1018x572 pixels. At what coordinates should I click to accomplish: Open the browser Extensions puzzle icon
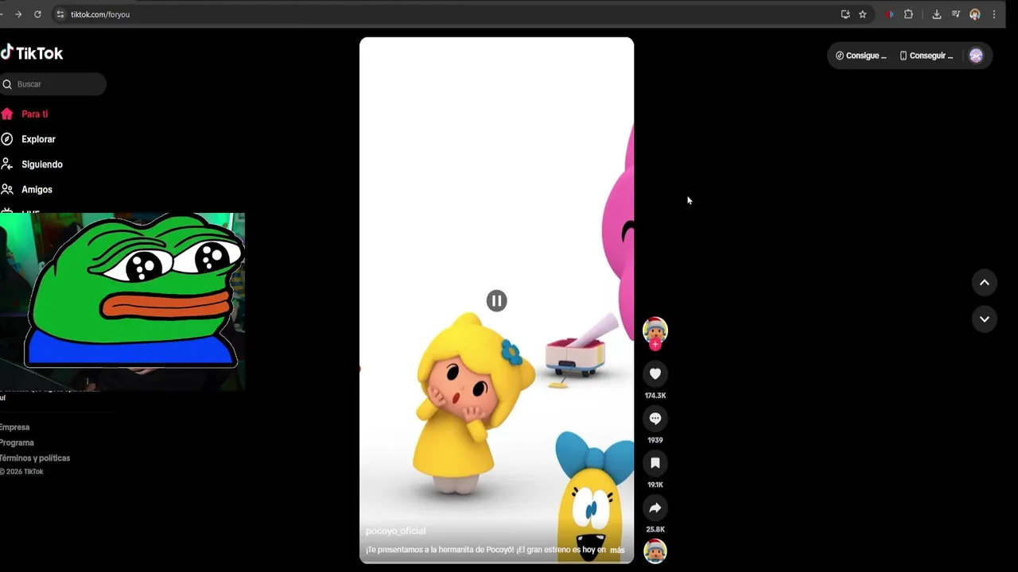908,14
